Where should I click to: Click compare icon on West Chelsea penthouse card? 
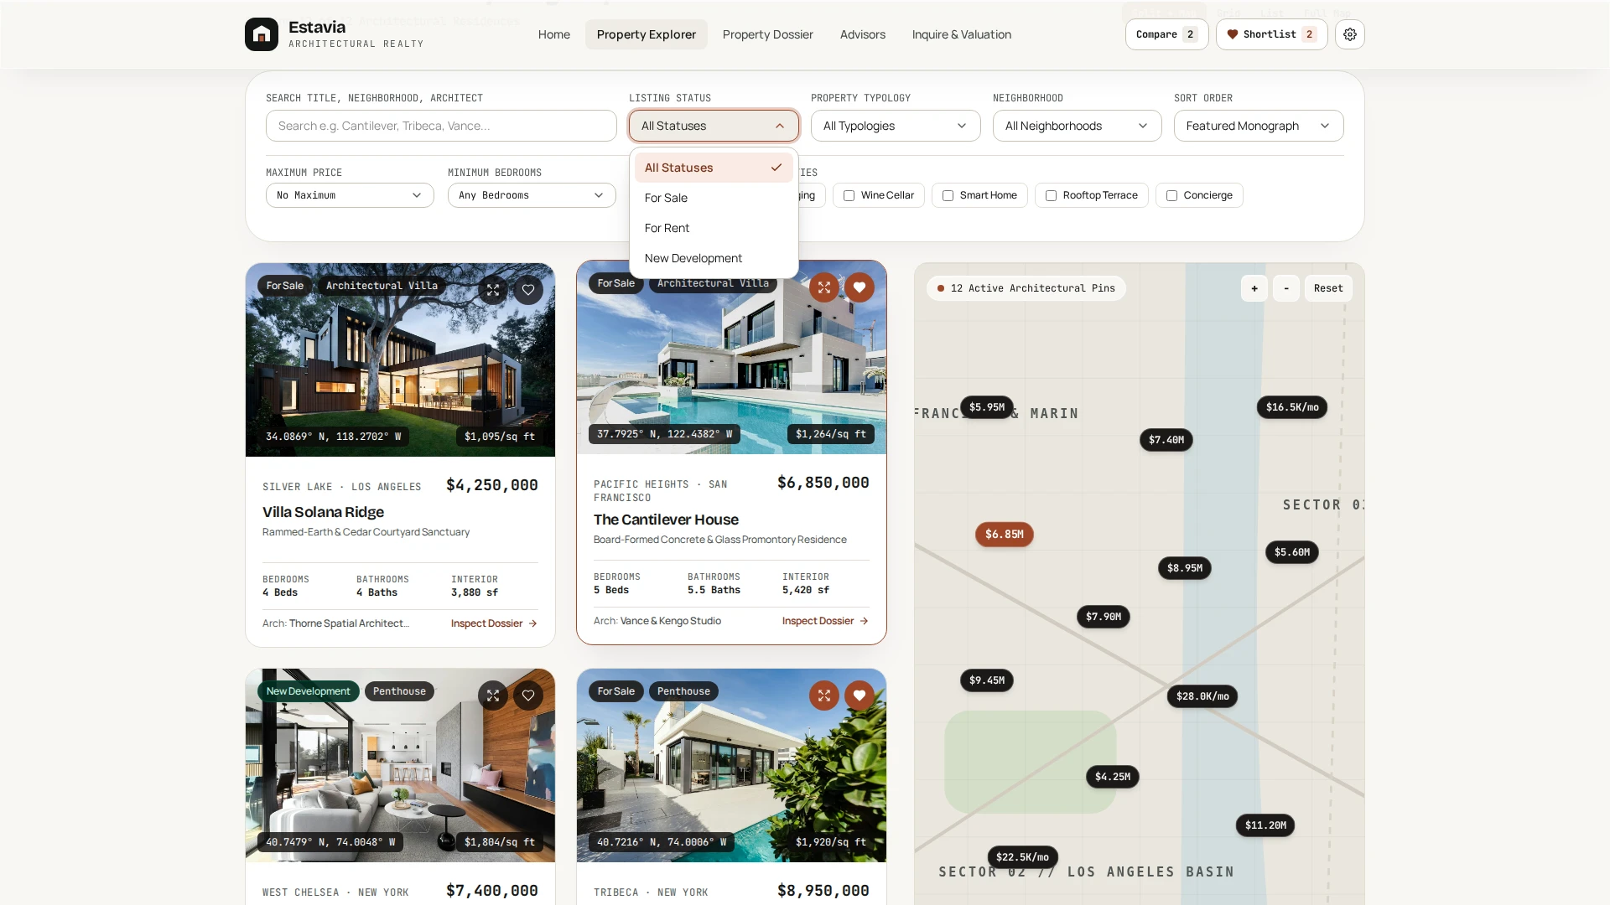tap(493, 696)
